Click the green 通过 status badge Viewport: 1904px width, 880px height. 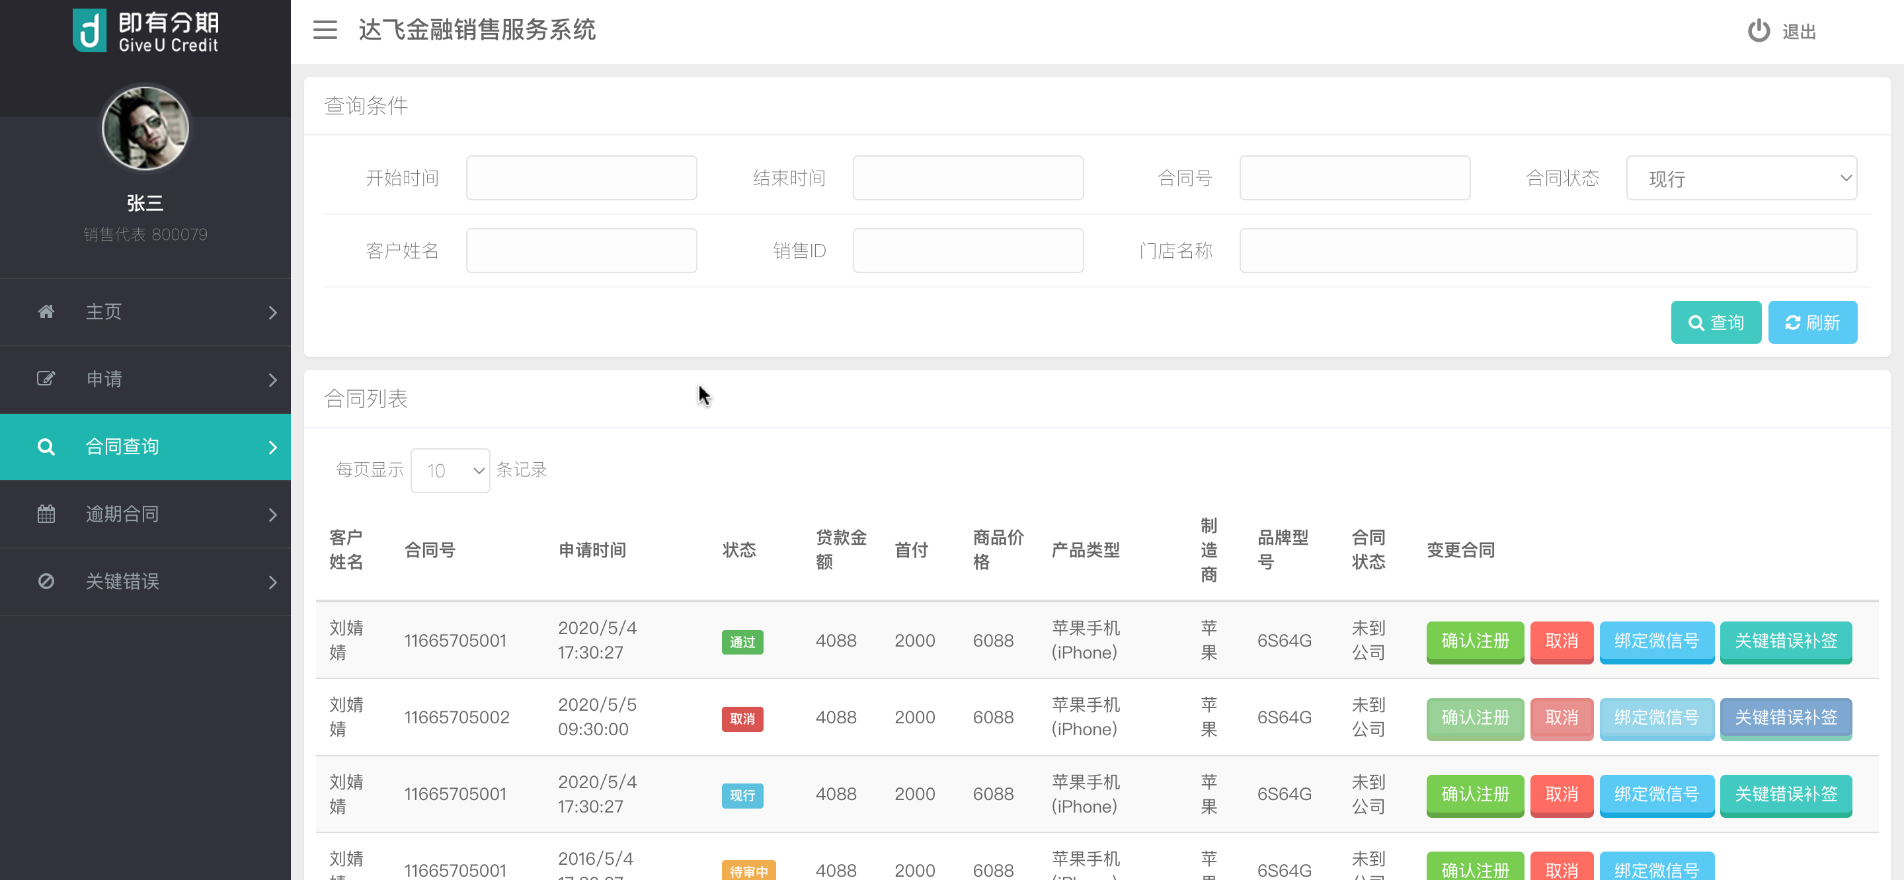tap(742, 642)
